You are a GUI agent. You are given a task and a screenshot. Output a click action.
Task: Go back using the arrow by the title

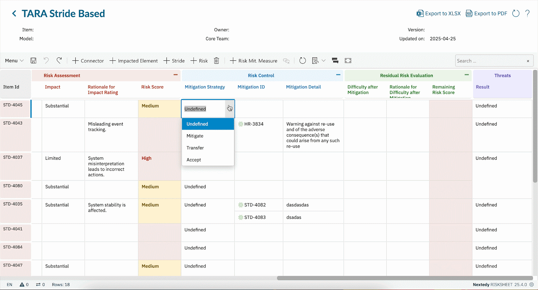coord(14,13)
